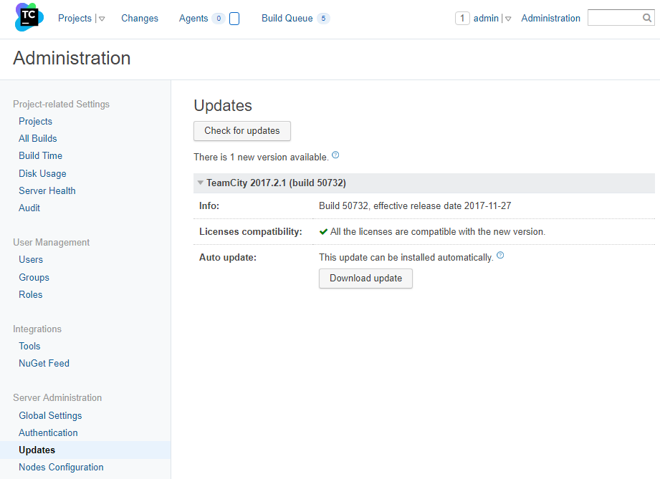Open Audit in sidebar
Image resolution: width=660 pixels, height=479 pixels.
pos(29,208)
